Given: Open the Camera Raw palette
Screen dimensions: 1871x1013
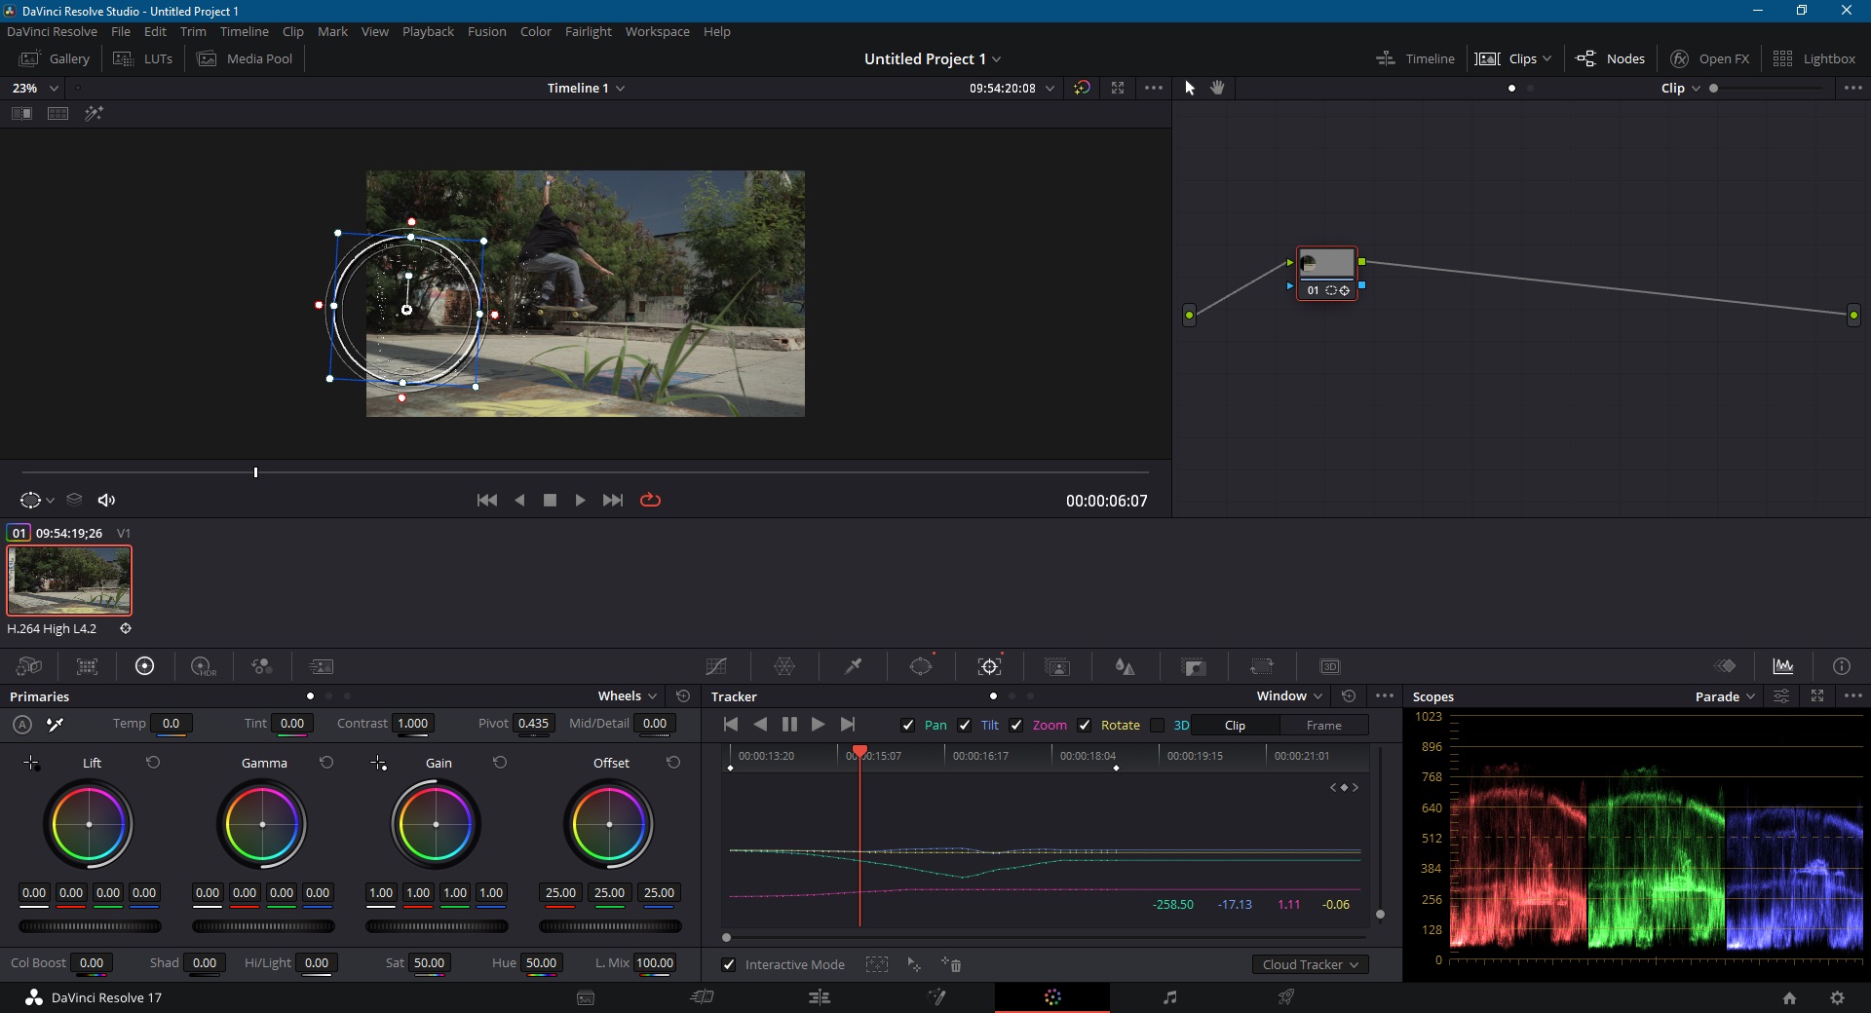Looking at the screenshot, I should tap(29, 666).
